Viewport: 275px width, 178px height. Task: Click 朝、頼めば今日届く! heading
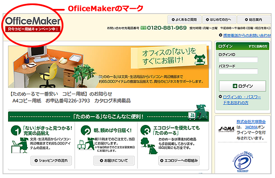[113, 131]
